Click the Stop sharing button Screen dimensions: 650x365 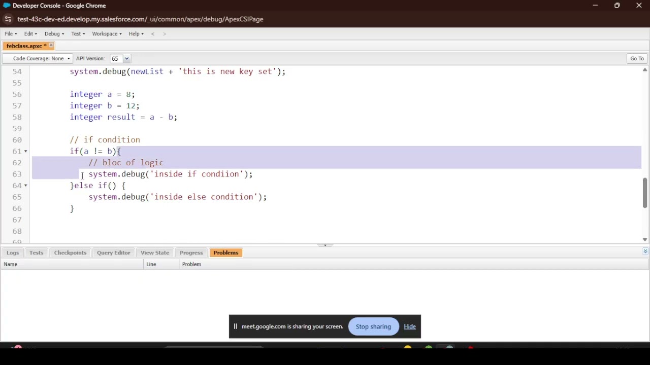coord(373,326)
